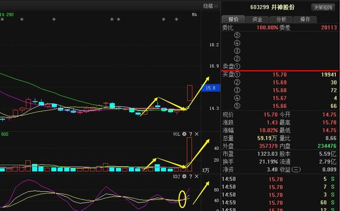Image resolution: width=340 pixels, height=211 pixels.
Task: Click 收益(三) value 0.009
Action: (x=329, y=170)
